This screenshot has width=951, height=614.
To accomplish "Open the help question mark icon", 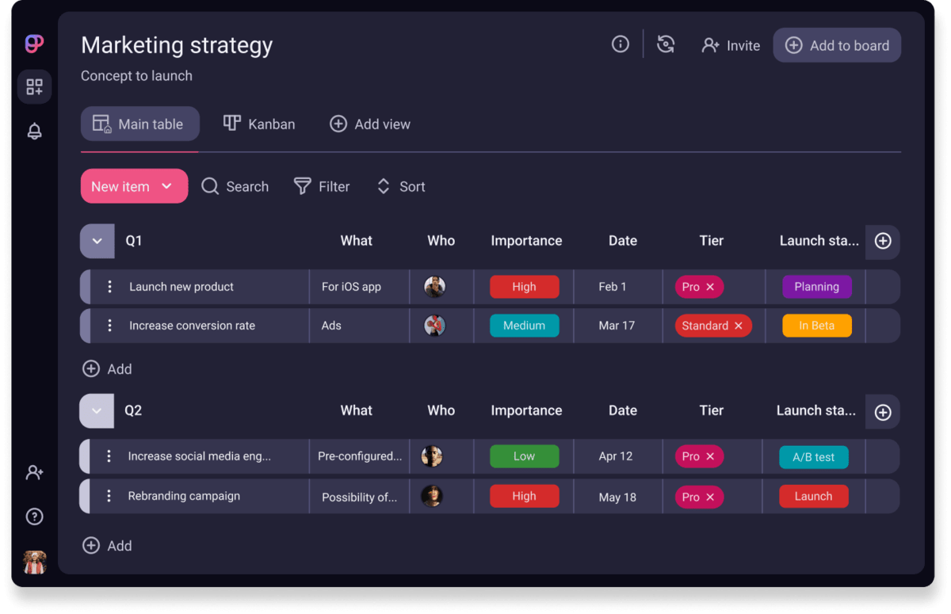I will [34, 516].
